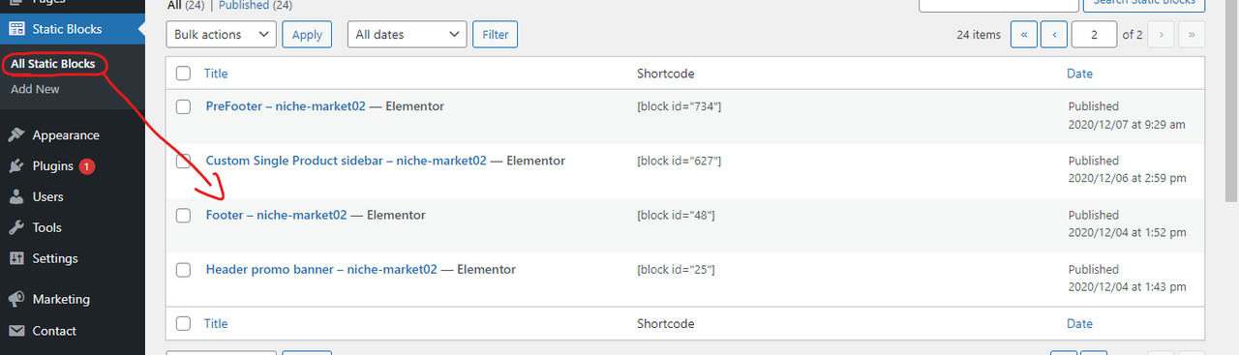The height and width of the screenshot is (355, 1239).
Task: Open the Bulk actions dropdown
Action: pyautogui.click(x=221, y=35)
